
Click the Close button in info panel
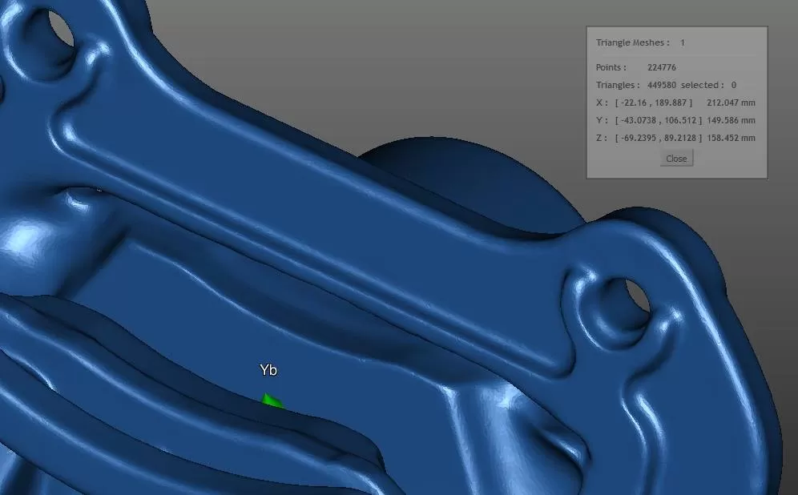pyautogui.click(x=676, y=159)
